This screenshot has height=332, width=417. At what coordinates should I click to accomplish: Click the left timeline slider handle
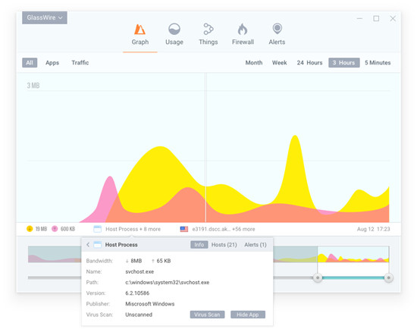318,277
